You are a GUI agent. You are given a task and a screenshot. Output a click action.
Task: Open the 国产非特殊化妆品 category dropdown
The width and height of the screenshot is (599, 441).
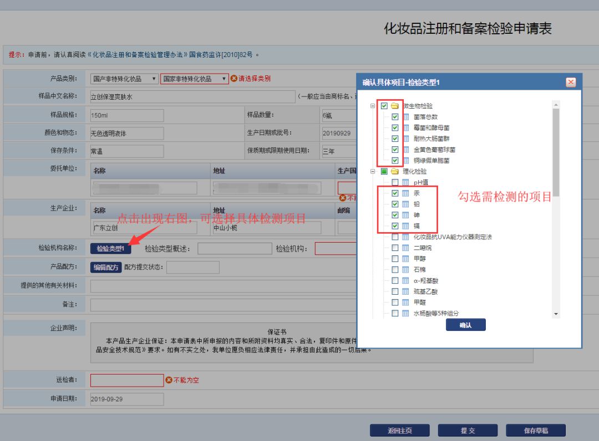click(125, 79)
